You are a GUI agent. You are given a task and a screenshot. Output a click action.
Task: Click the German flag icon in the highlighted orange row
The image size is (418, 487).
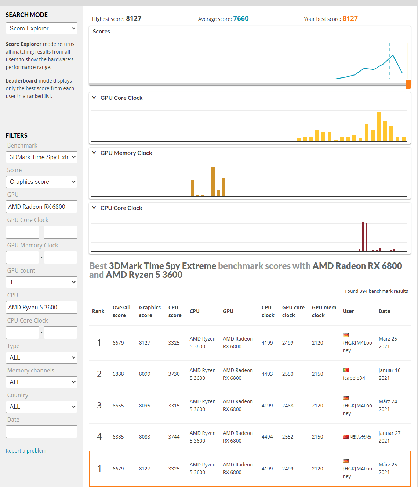tap(345, 461)
